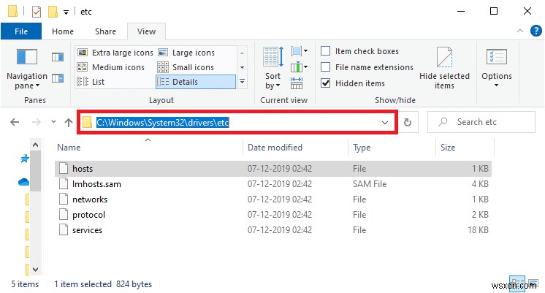Image resolution: width=545 pixels, height=293 pixels.
Task: Expand the address bar history dropdown
Action: point(385,122)
